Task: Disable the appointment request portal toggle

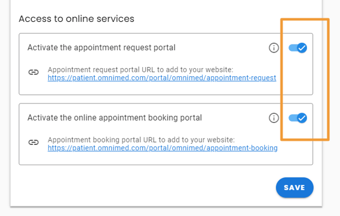Action: (297, 48)
